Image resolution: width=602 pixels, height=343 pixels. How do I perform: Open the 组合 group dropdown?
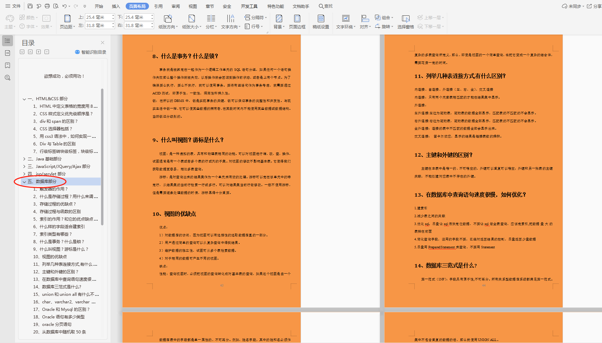tap(384, 17)
